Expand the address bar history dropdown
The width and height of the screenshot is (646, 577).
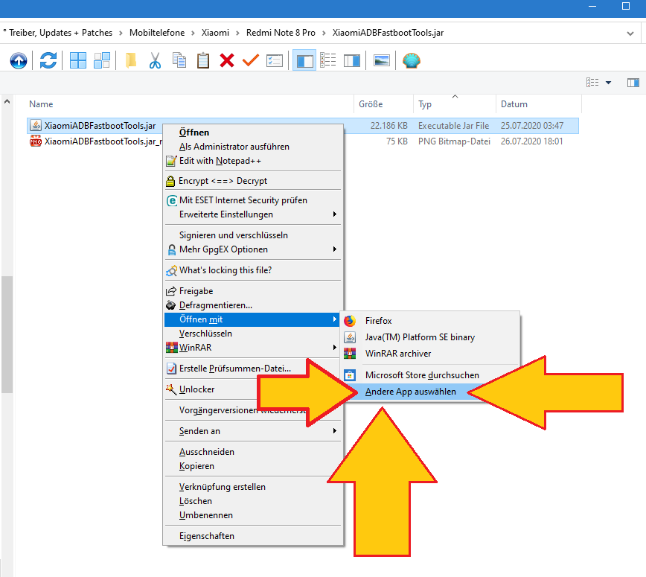(x=630, y=34)
